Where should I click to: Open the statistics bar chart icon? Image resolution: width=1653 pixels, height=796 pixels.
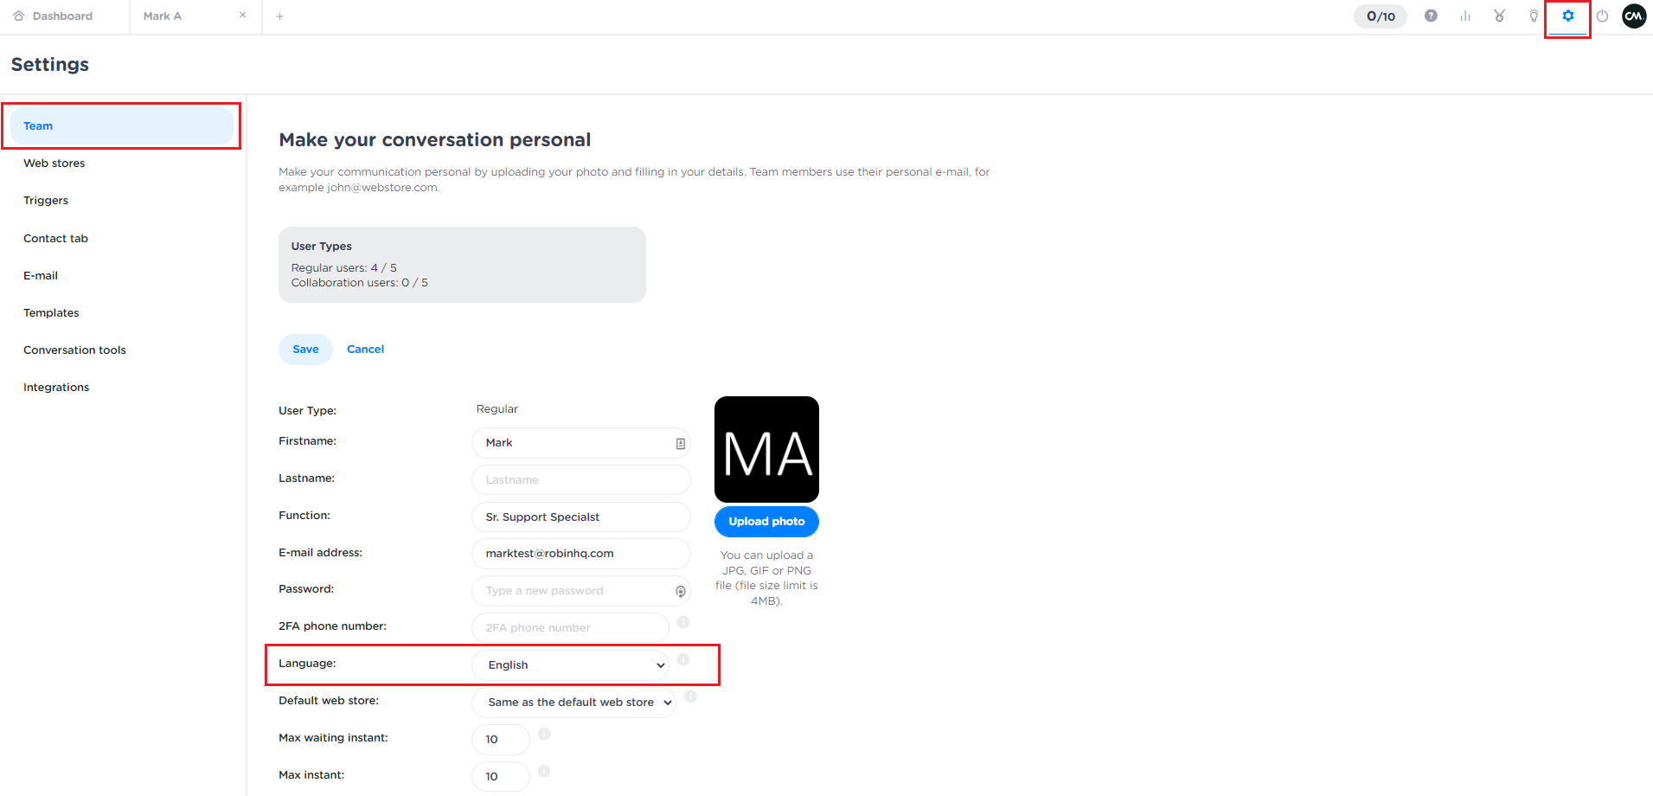tap(1465, 16)
